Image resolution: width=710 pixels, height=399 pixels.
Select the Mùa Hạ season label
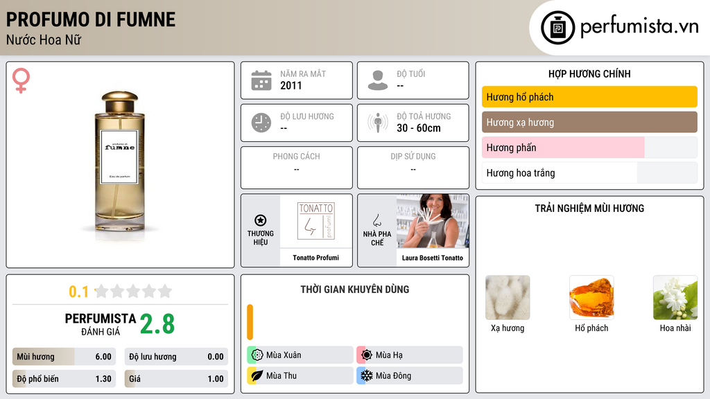pyautogui.click(x=389, y=355)
